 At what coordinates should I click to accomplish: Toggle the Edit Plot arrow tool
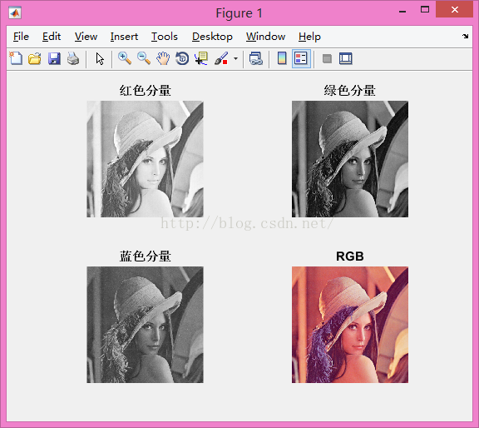[100, 58]
